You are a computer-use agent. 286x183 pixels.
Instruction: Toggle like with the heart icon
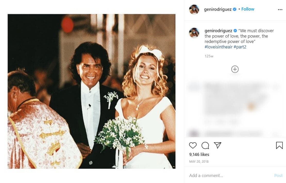coord(193,145)
